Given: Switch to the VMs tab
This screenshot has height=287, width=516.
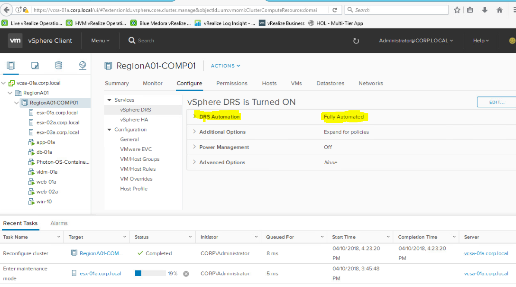Looking at the screenshot, I should 296,84.
